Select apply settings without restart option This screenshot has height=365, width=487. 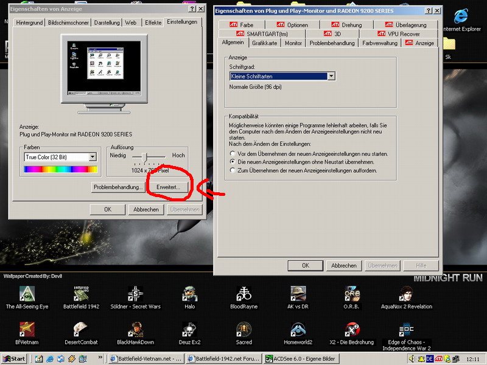tap(233, 162)
